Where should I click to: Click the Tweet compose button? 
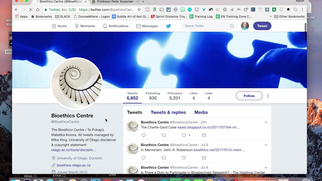point(262,26)
